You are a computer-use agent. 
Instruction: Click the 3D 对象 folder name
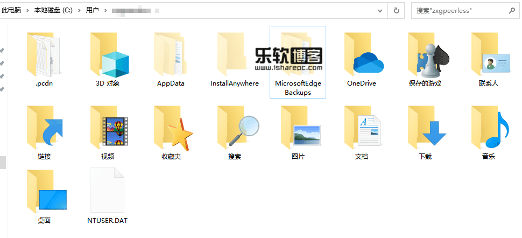(x=108, y=83)
